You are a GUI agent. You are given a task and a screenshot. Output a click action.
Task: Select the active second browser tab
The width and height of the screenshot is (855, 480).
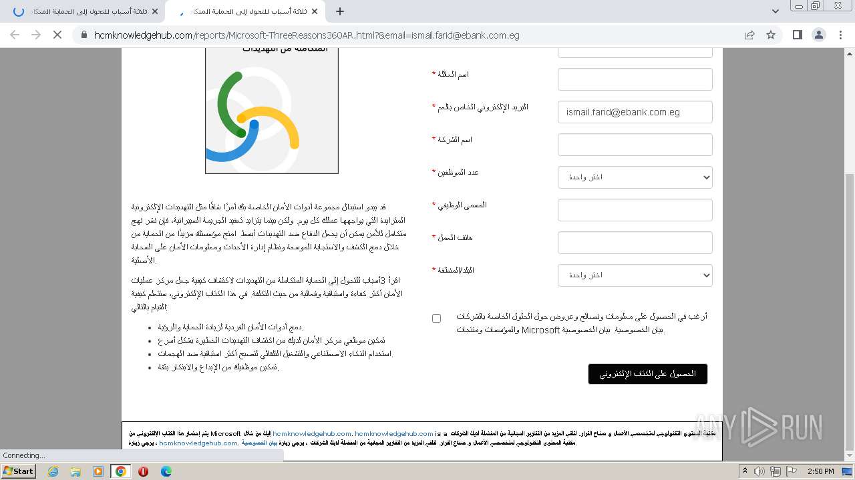click(x=244, y=11)
